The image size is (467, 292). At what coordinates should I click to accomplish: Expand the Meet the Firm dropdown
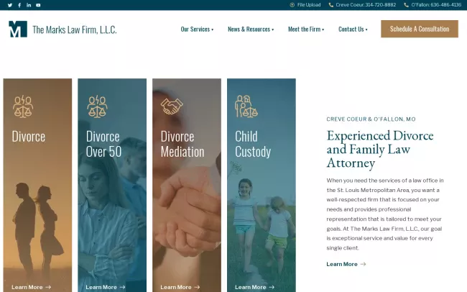tap(306, 29)
